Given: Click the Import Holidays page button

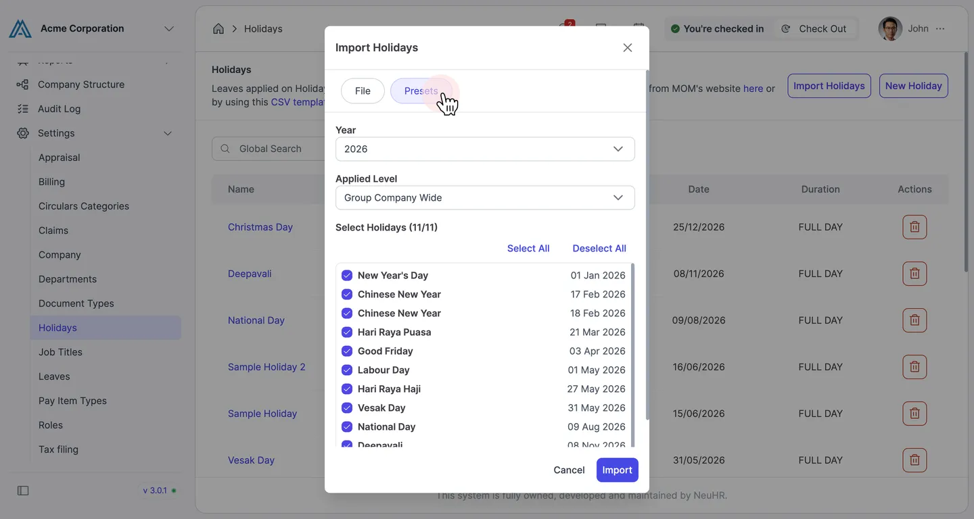Looking at the screenshot, I should (829, 86).
